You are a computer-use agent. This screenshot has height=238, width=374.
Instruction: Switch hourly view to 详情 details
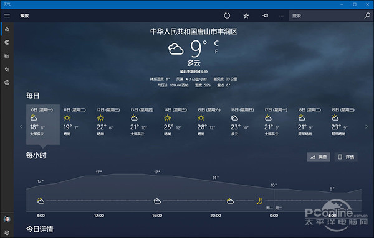[x=346, y=157]
